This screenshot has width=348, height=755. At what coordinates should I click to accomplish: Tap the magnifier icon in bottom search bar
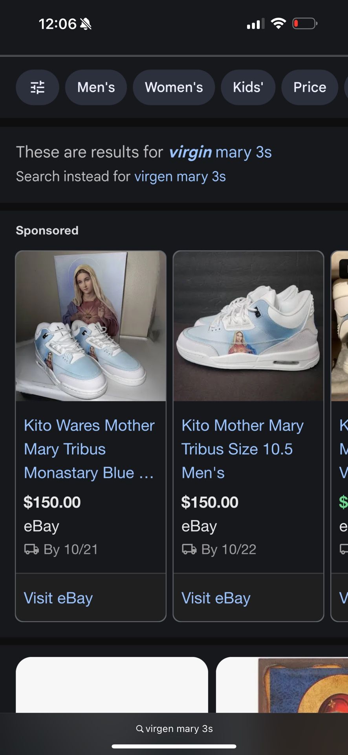140,728
